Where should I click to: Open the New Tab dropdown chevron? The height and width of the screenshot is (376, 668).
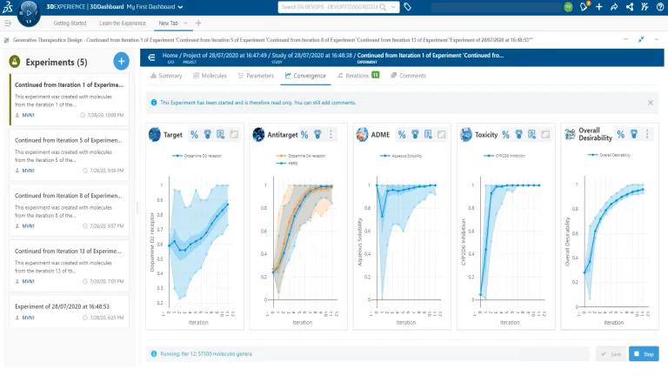click(x=185, y=23)
